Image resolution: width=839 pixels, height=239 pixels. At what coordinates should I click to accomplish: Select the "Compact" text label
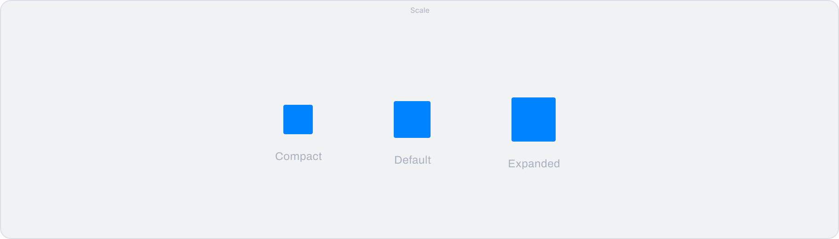click(x=299, y=156)
